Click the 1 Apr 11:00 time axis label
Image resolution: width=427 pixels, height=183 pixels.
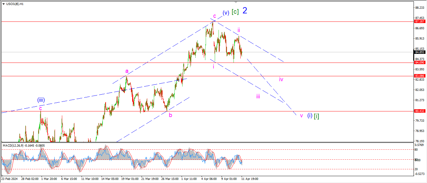(189, 179)
